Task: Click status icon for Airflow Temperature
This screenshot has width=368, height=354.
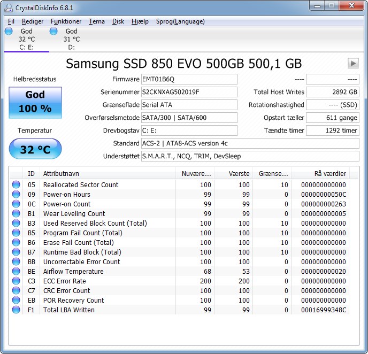Action: tap(16, 271)
